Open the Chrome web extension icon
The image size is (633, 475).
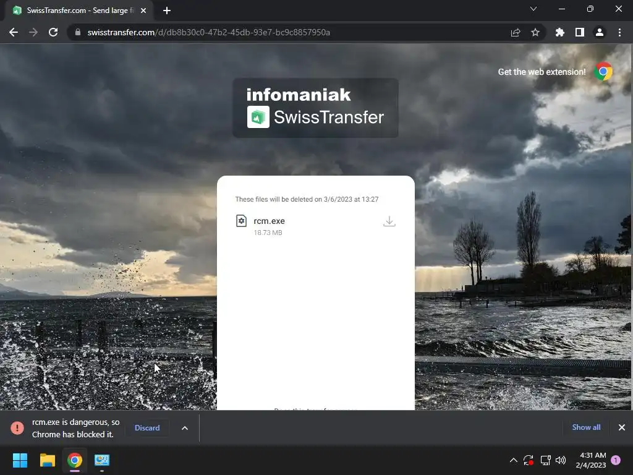(603, 72)
